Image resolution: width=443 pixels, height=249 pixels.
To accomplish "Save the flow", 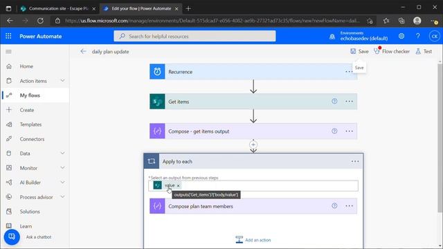I will (x=359, y=51).
